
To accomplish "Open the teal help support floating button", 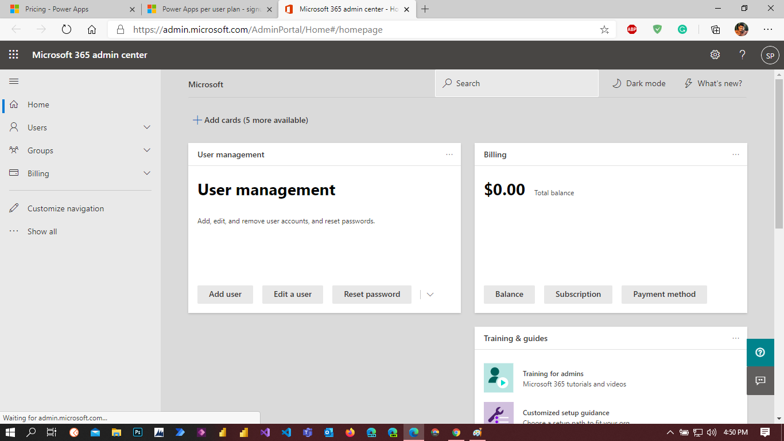I will point(760,353).
